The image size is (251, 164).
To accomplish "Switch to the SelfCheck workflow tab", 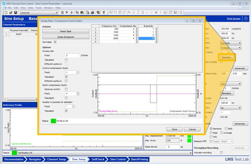I will pyautogui.click(x=98, y=159).
